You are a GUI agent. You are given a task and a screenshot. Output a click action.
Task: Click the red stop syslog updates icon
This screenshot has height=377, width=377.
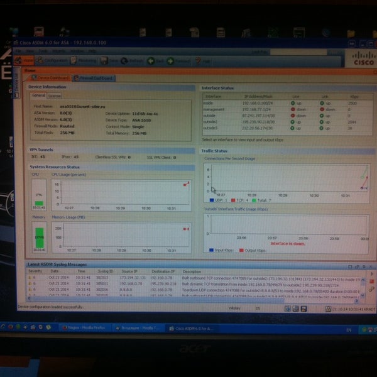[372, 281]
